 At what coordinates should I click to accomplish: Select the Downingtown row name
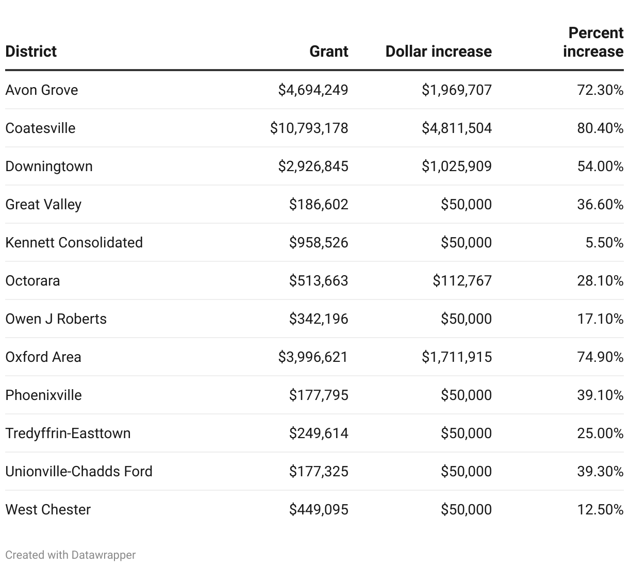49,166
